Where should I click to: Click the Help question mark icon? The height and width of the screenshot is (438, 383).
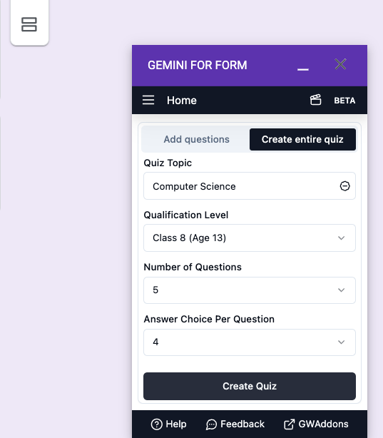(x=156, y=424)
